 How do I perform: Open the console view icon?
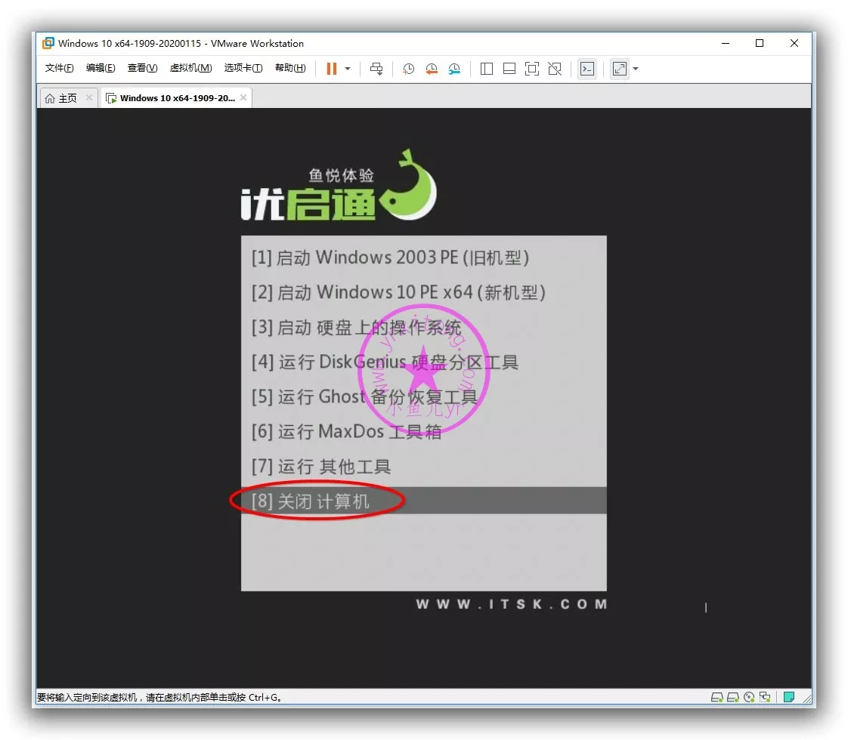click(x=586, y=69)
